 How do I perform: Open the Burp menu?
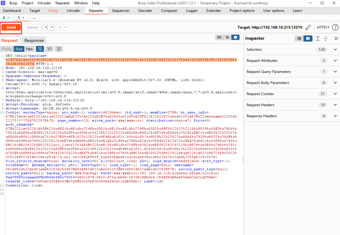13,3
